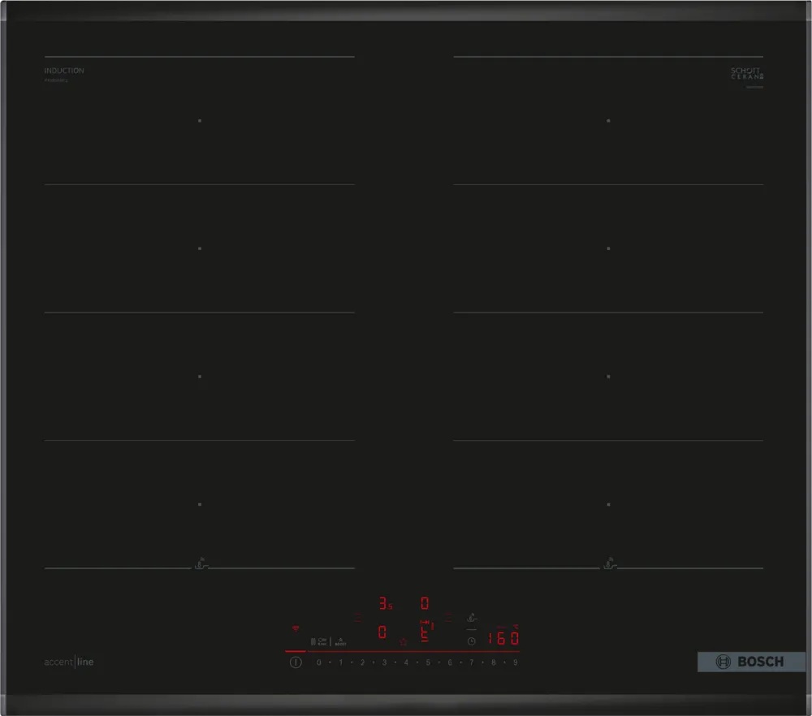Click the SCHOTT CERAN logo
The width and height of the screenshot is (812, 716).
click(x=747, y=73)
